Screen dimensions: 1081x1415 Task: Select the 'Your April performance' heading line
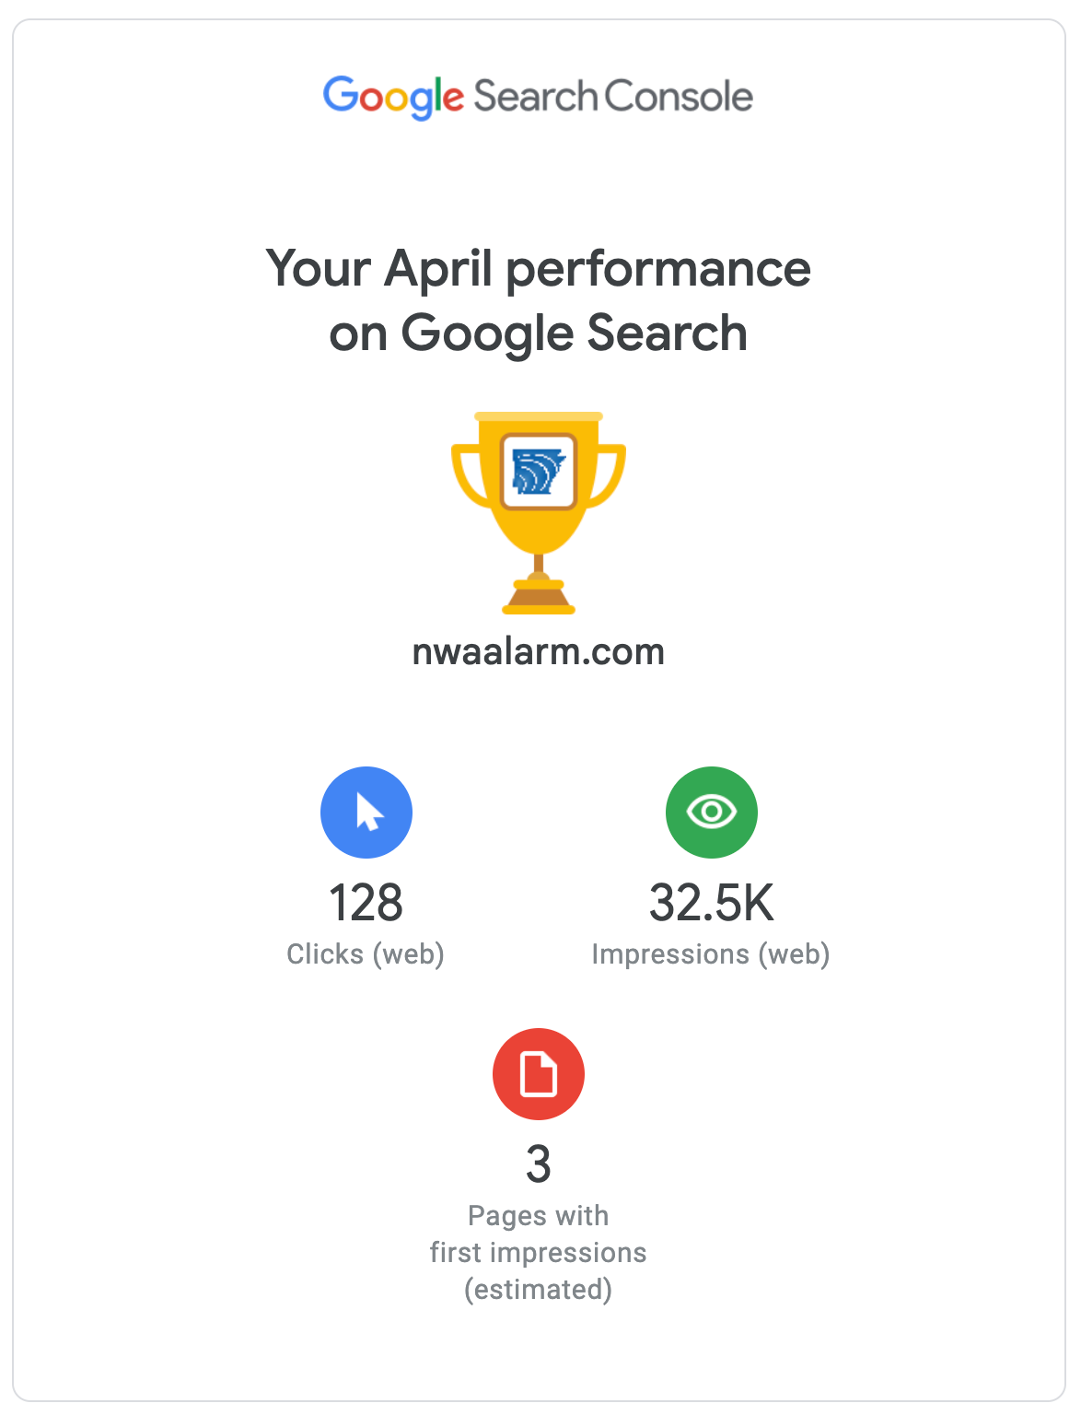click(x=539, y=269)
